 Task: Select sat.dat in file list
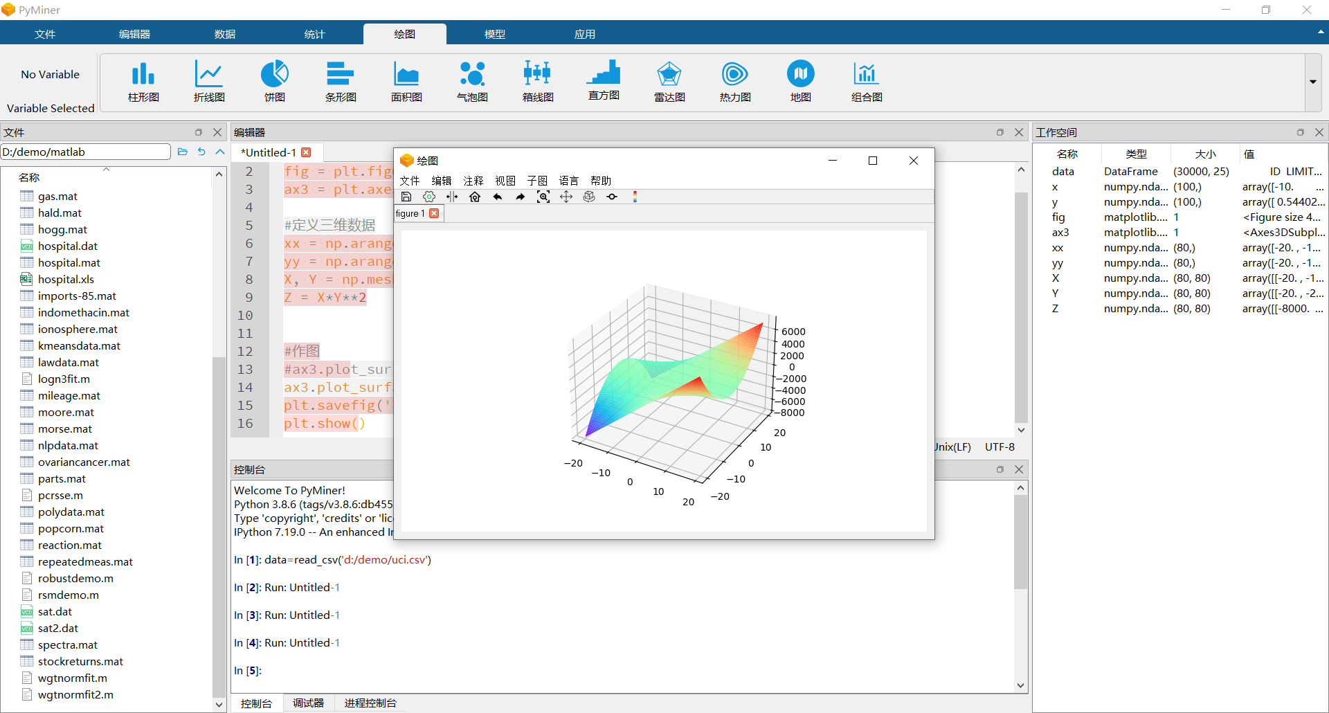pyautogui.click(x=55, y=611)
